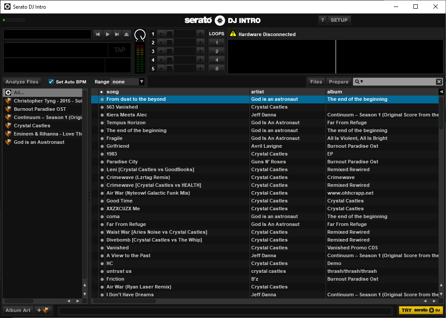The height and width of the screenshot is (318, 446).
Task: Add cue point 4 with the plus button
Action: click(x=200, y=60)
